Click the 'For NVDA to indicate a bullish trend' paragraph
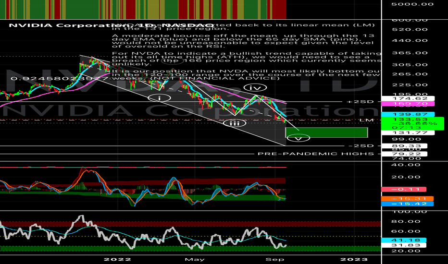The height and width of the screenshot is (264, 448). (246, 59)
